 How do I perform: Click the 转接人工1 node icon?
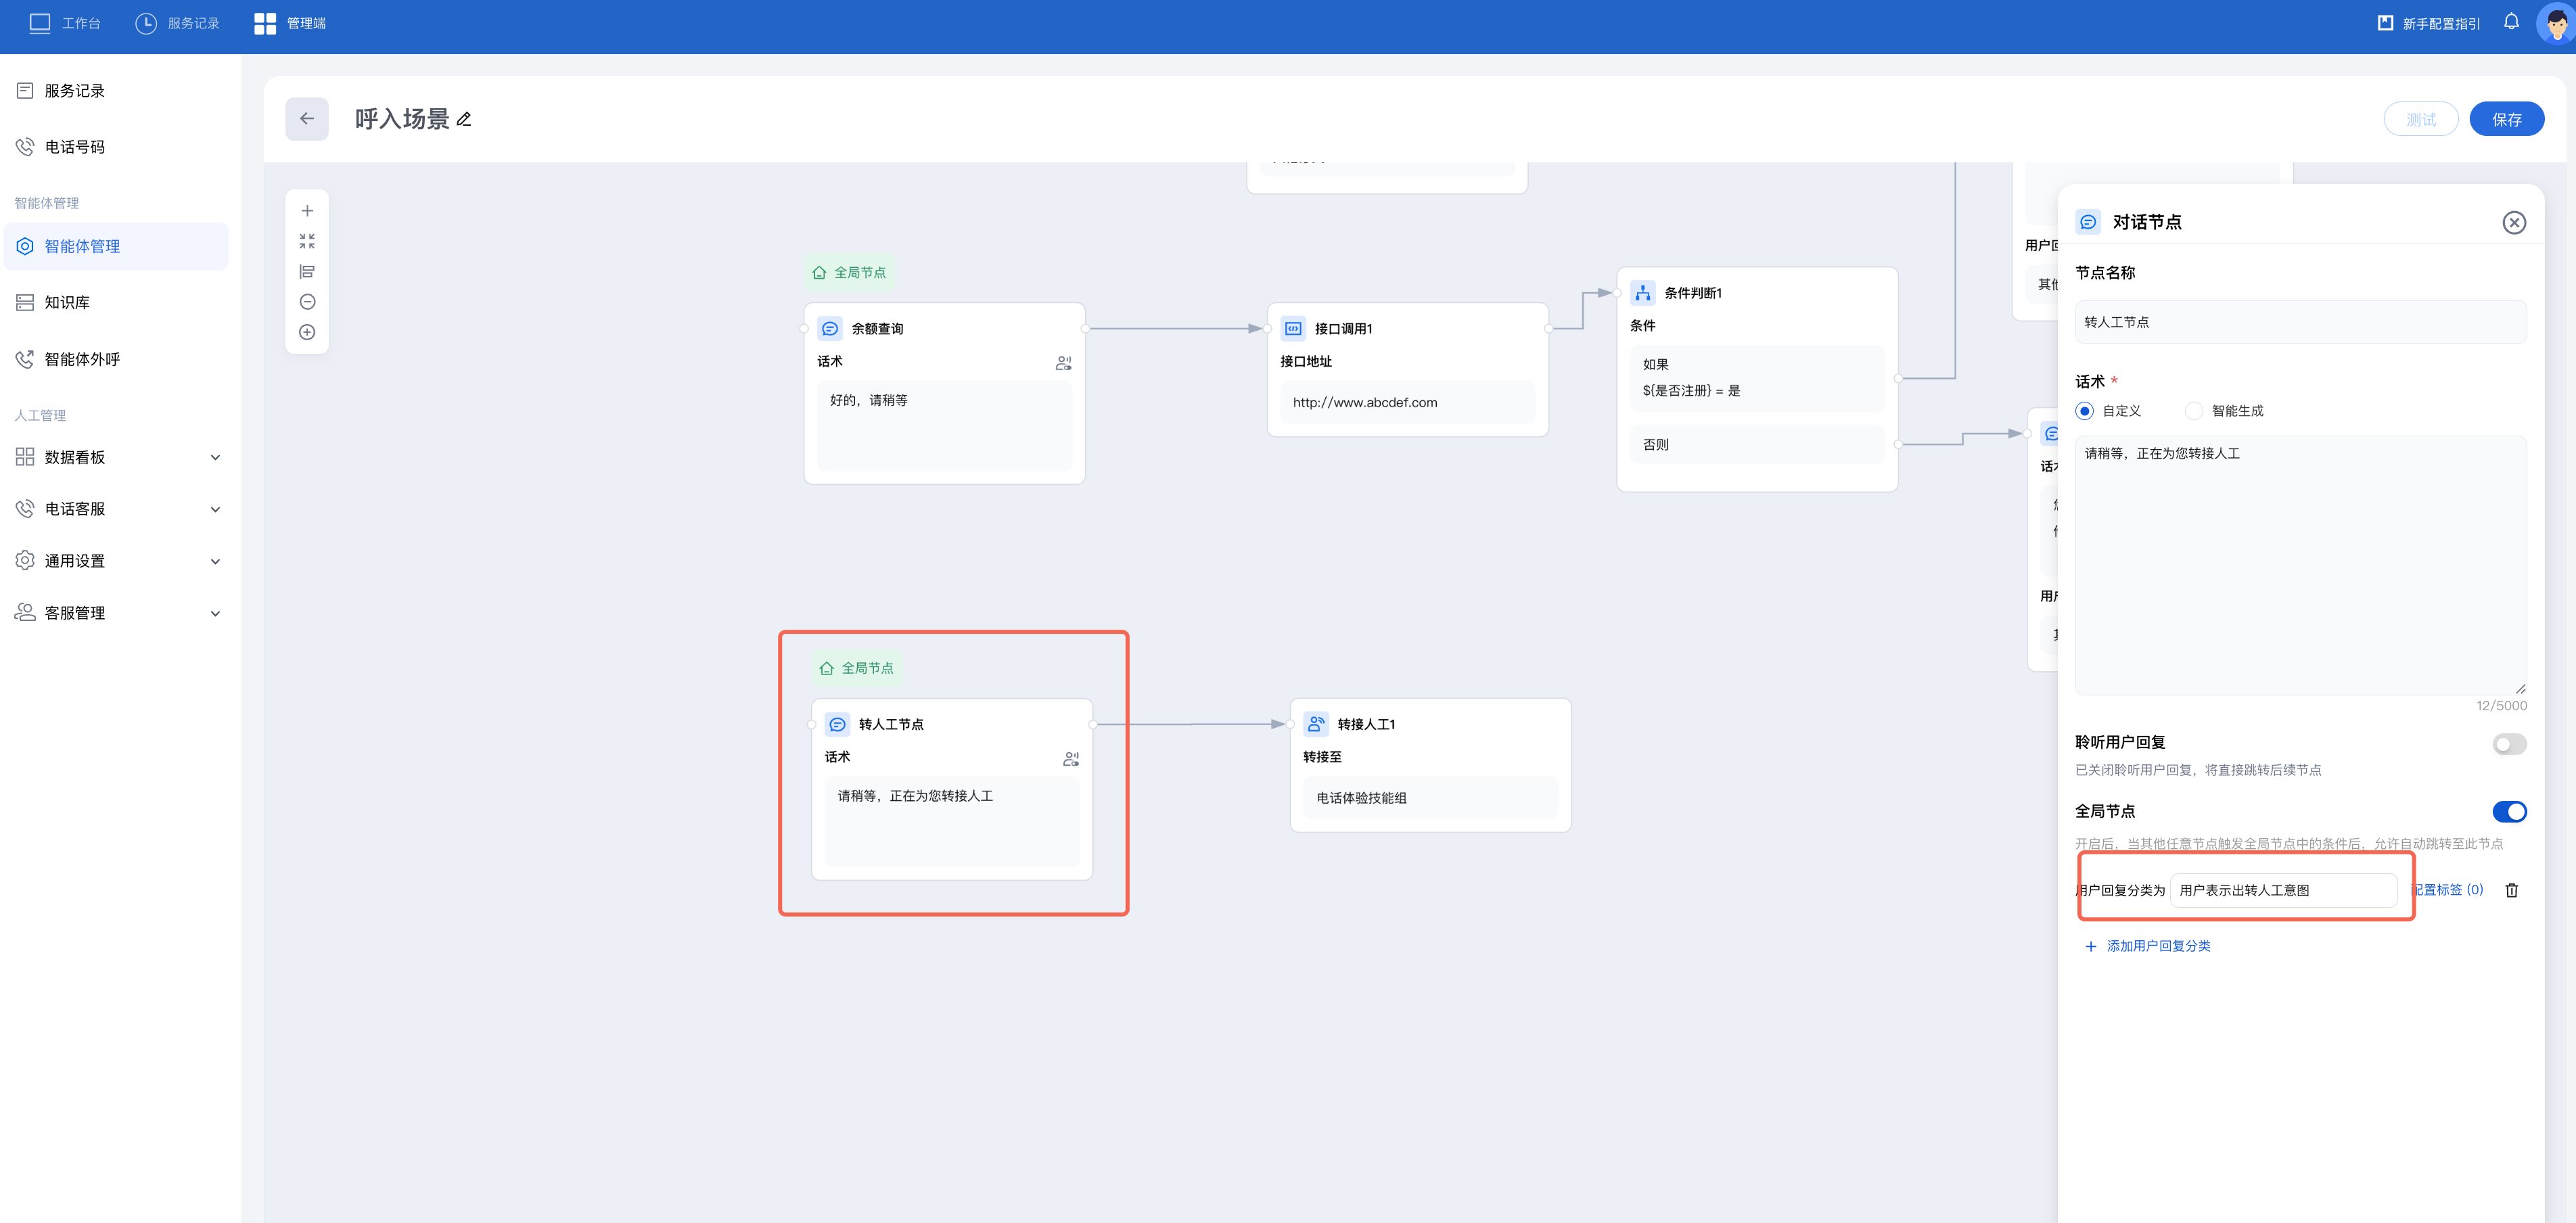1316,724
